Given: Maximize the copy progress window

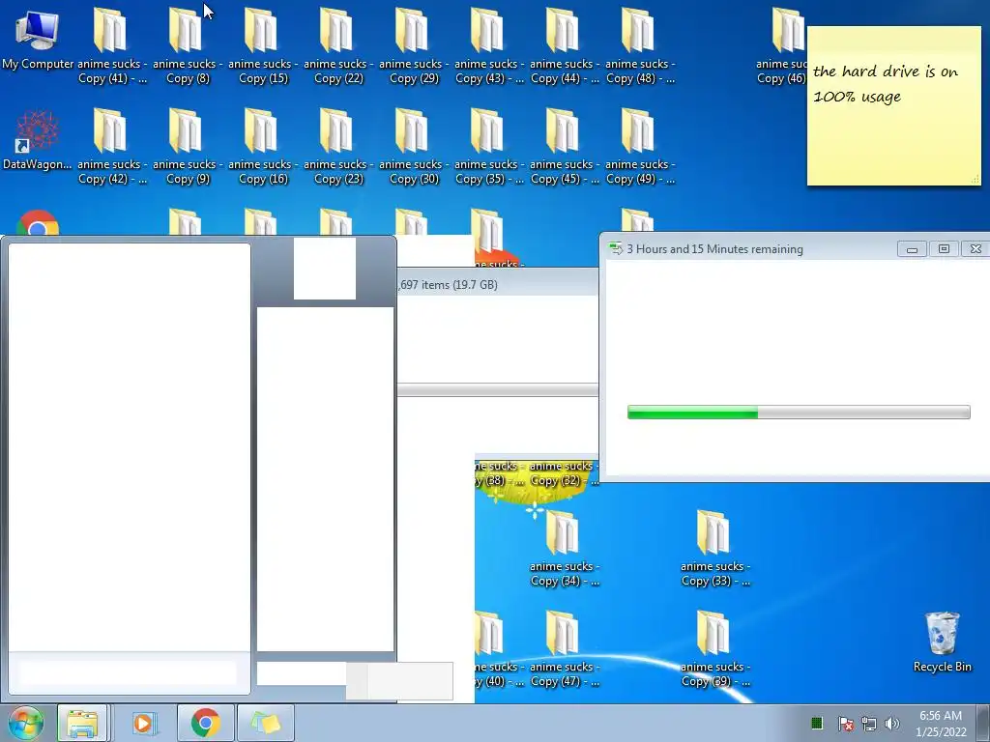Looking at the screenshot, I should tap(944, 249).
